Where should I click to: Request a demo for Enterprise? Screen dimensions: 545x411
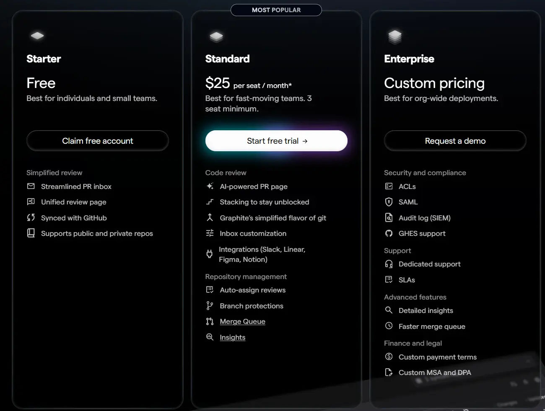click(x=455, y=141)
